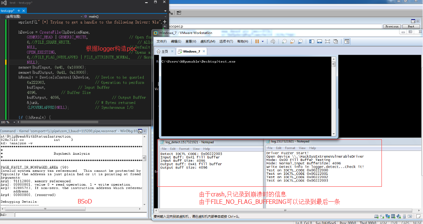Click the WinDbg kd> command input field

pos(75,215)
